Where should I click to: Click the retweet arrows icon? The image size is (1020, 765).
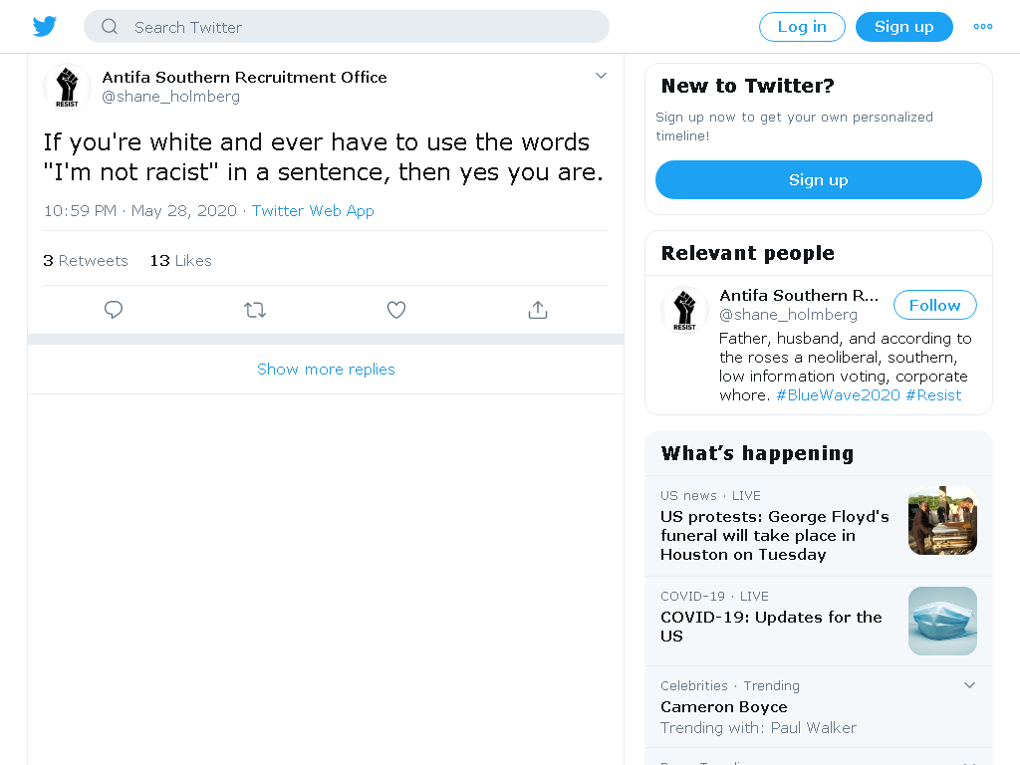[255, 310]
